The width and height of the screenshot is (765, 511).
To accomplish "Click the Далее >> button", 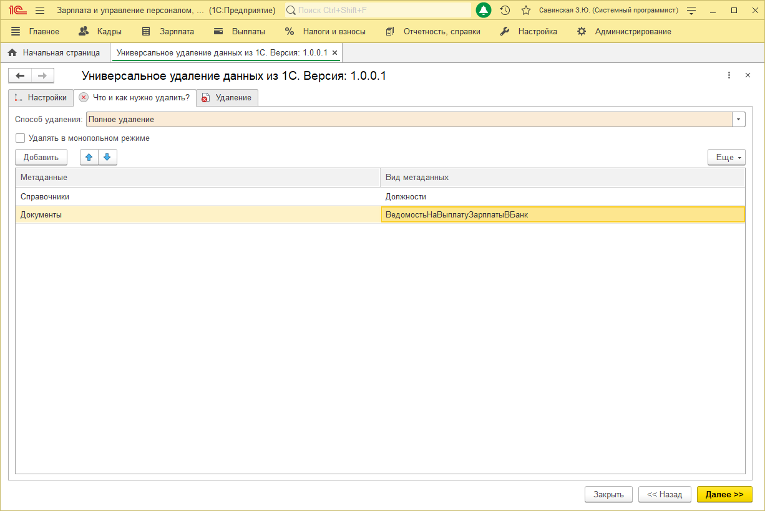I will coord(724,494).
